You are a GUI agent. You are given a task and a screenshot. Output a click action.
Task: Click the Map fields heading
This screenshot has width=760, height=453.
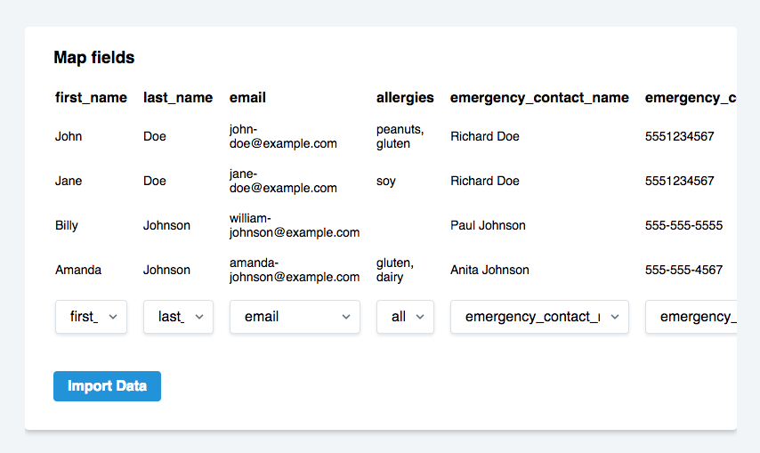[94, 58]
